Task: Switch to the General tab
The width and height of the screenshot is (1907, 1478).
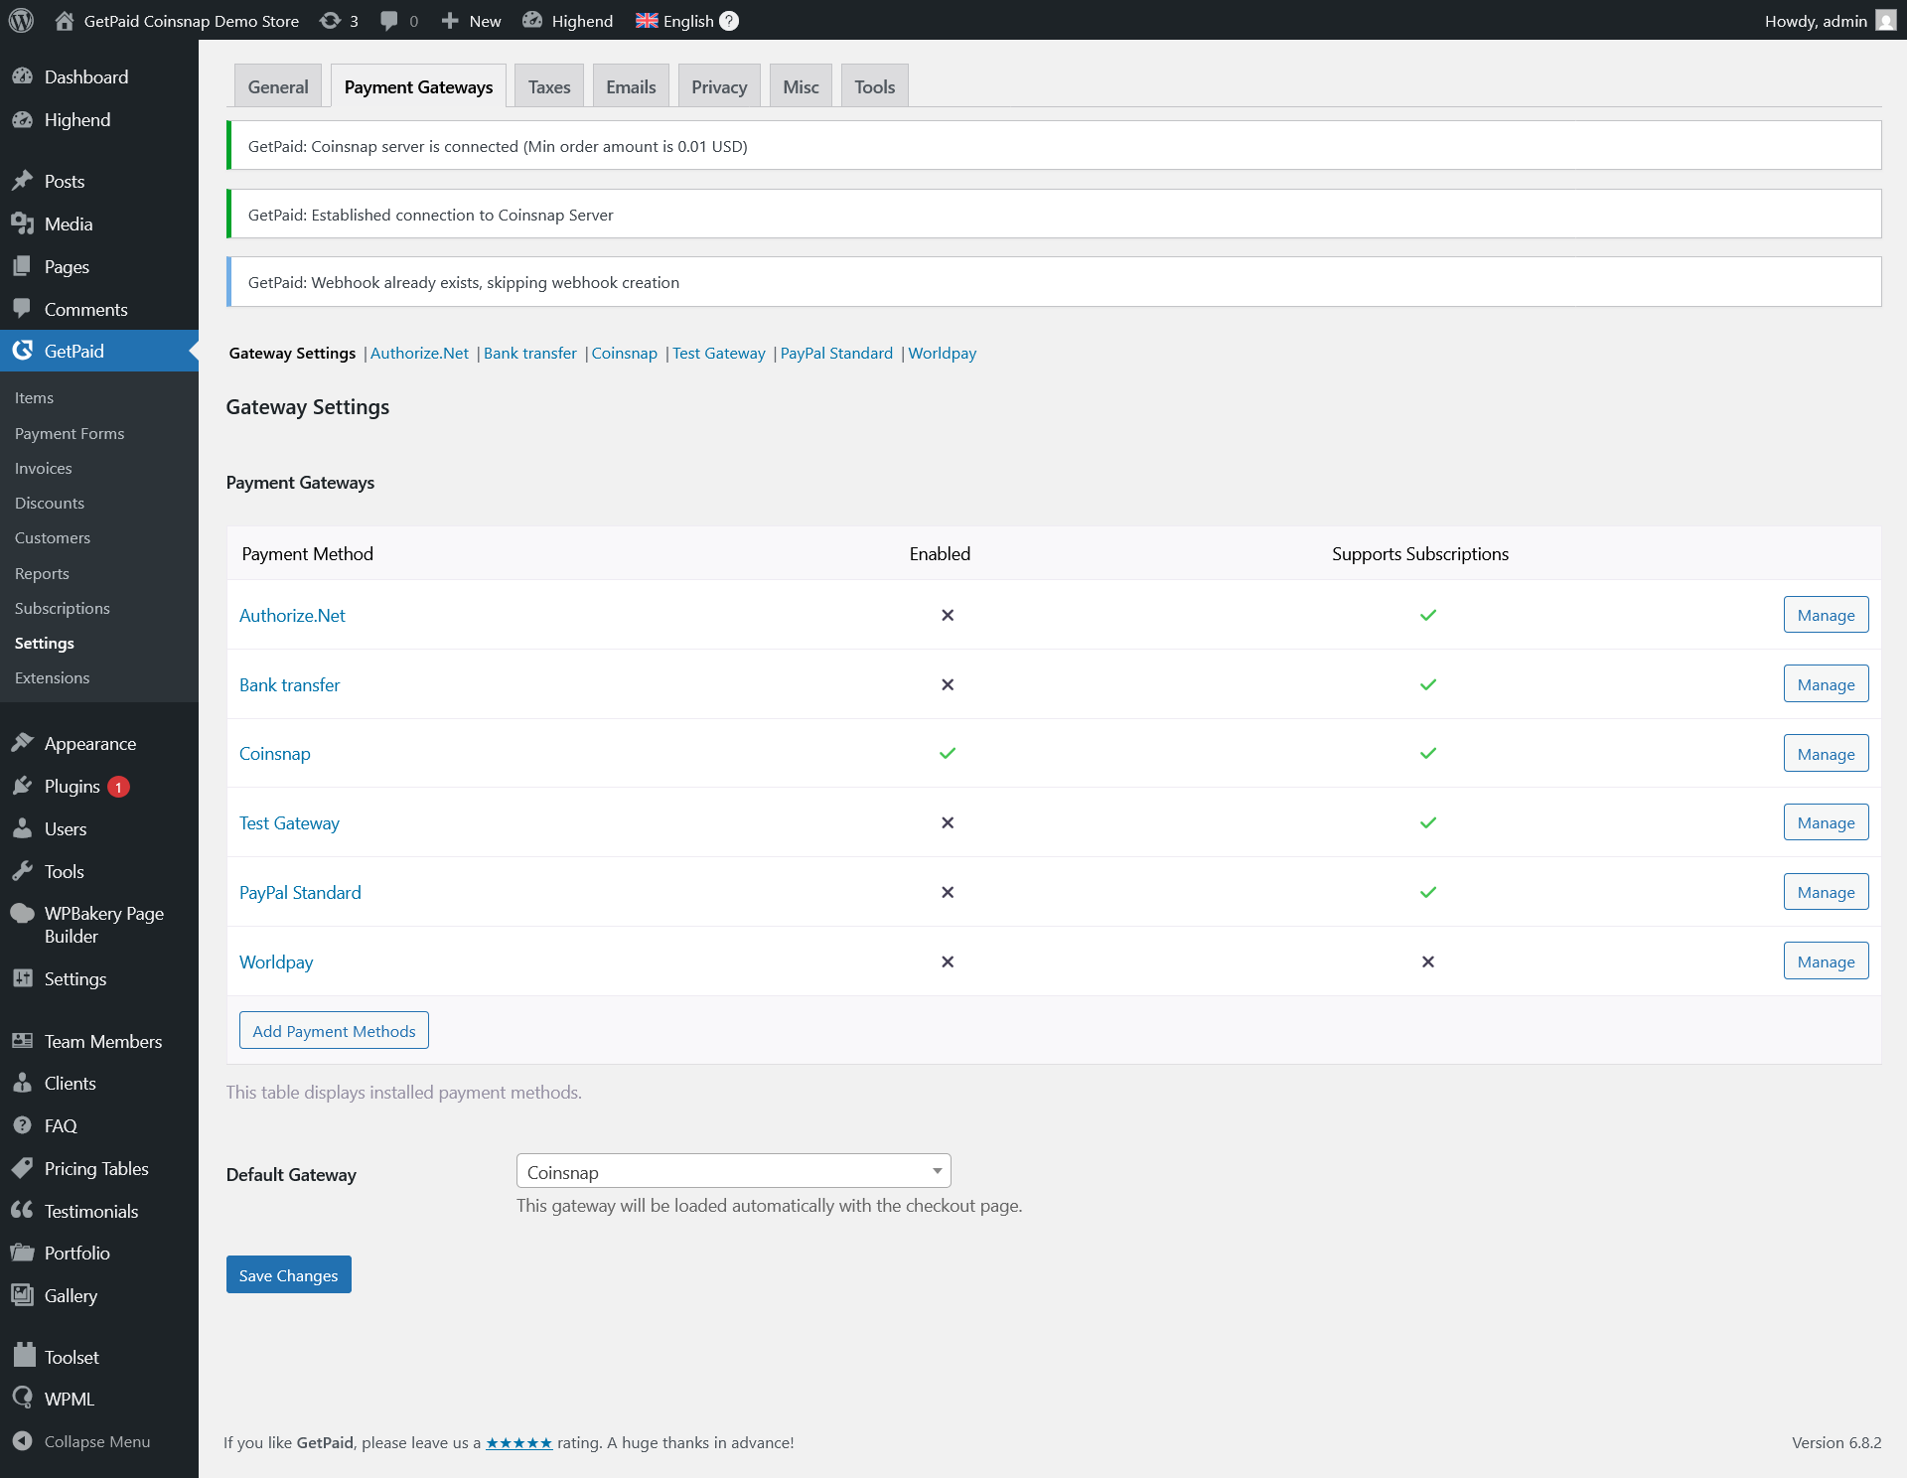Action: pos(278,86)
